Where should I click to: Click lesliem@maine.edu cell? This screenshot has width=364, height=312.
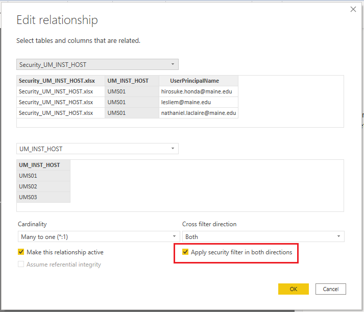pos(199,102)
